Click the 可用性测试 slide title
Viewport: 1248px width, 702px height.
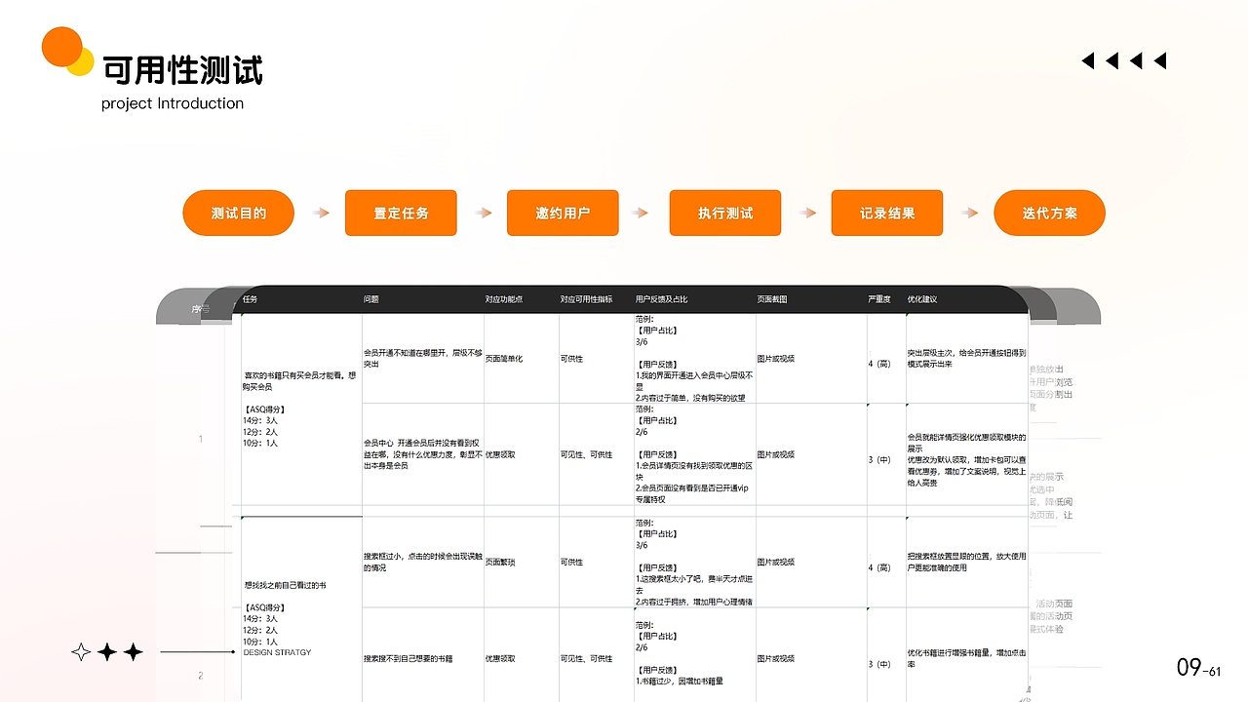point(182,70)
